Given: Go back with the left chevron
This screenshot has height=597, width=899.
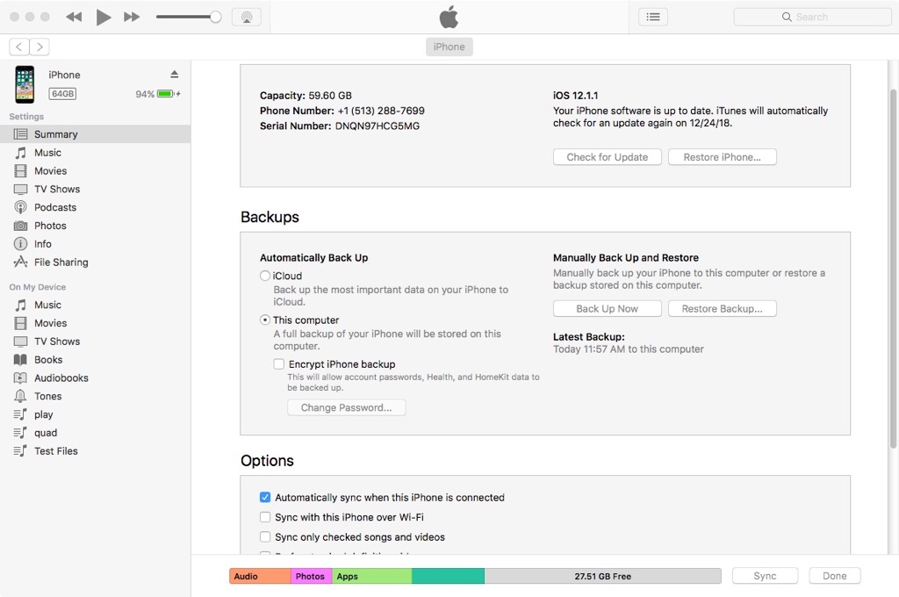Looking at the screenshot, I should pyautogui.click(x=18, y=47).
